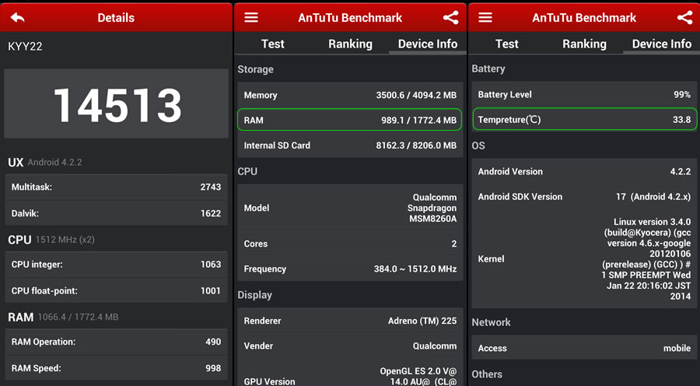Select the Dalvik score row
Screen dimensions: 700x386
tap(116, 213)
